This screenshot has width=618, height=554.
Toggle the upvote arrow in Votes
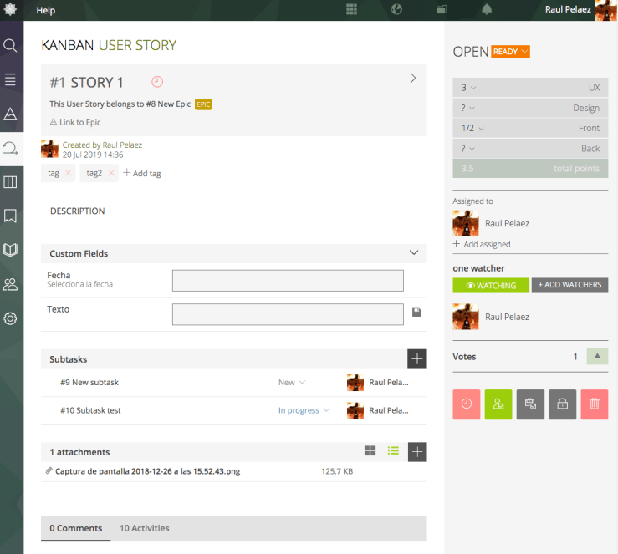click(597, 357)
